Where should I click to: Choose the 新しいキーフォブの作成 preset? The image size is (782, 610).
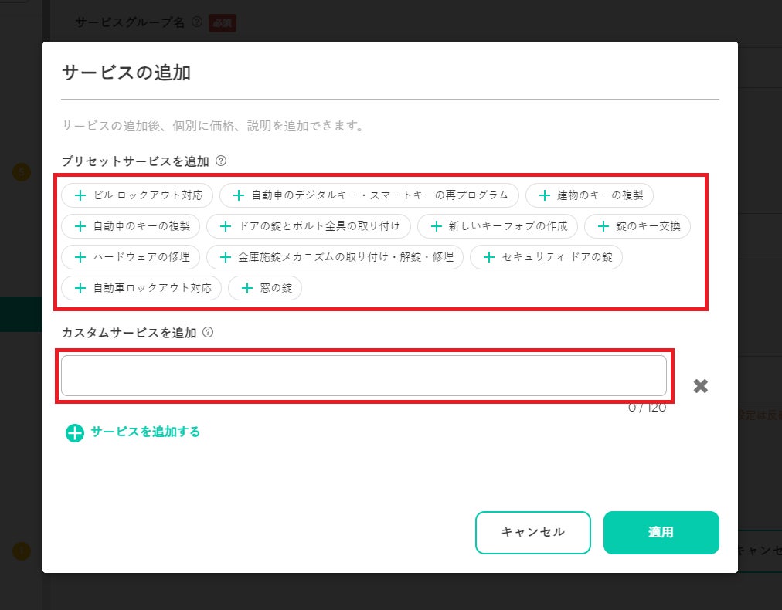[x=498, y=226]
